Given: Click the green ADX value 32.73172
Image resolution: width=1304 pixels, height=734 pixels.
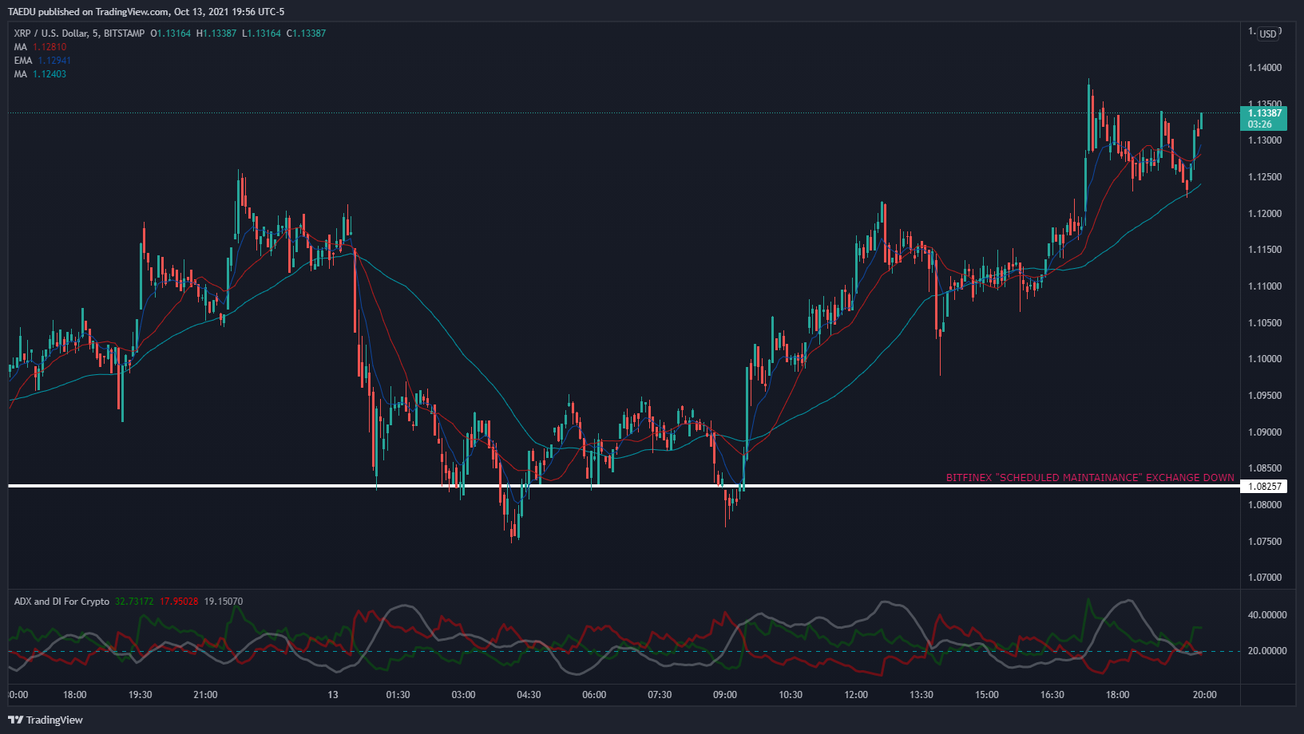Looking at the screenshot, I should point(134,602).
